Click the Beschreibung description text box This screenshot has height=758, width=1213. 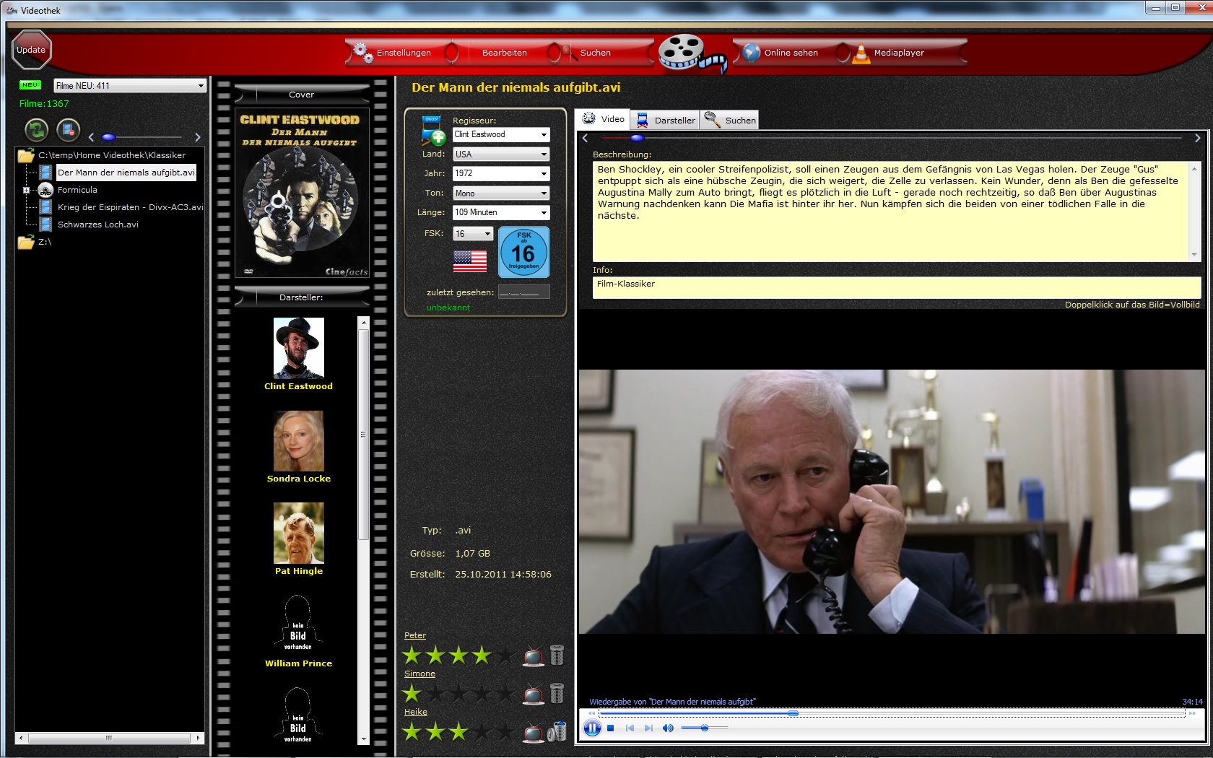(895, 211)
